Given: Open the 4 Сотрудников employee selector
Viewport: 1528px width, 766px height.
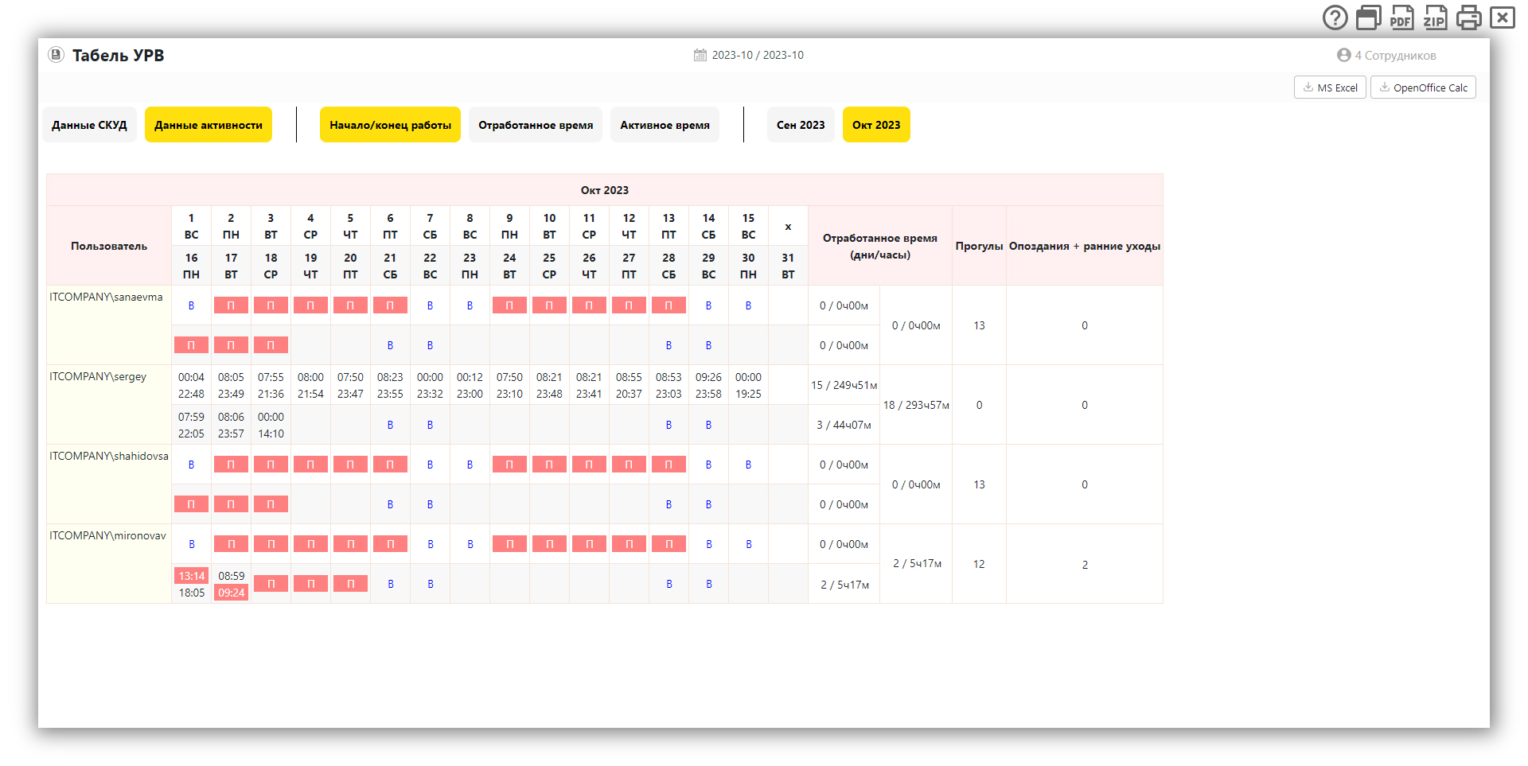Looking at the screenshot, I should coord(1395,56).
